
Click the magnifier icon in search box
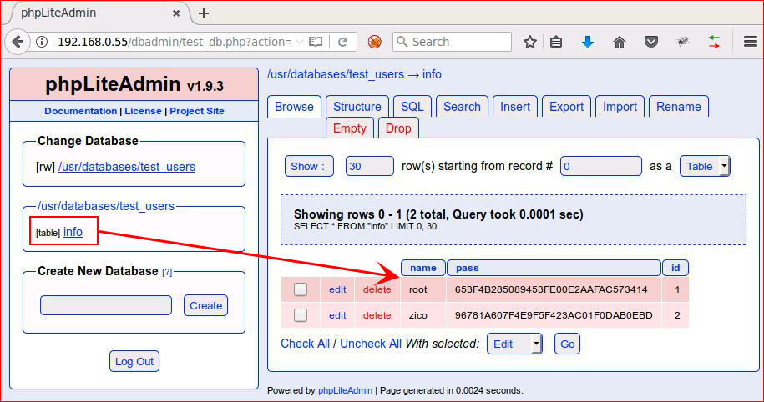402,42
